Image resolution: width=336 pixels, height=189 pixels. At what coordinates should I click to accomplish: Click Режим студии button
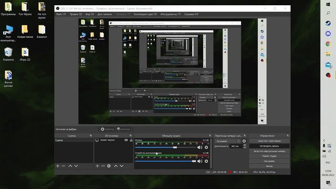[269, 156]
